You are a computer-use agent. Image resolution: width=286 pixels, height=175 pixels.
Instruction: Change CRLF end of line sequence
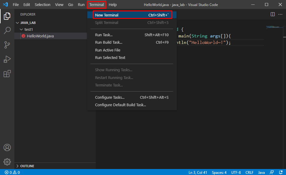point(249,172)
